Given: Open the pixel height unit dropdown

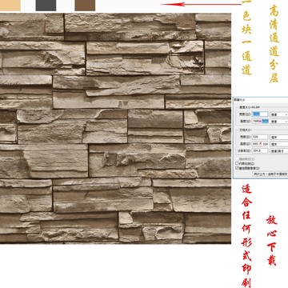Looking at the screenshot, I should [x=279, y=122].
